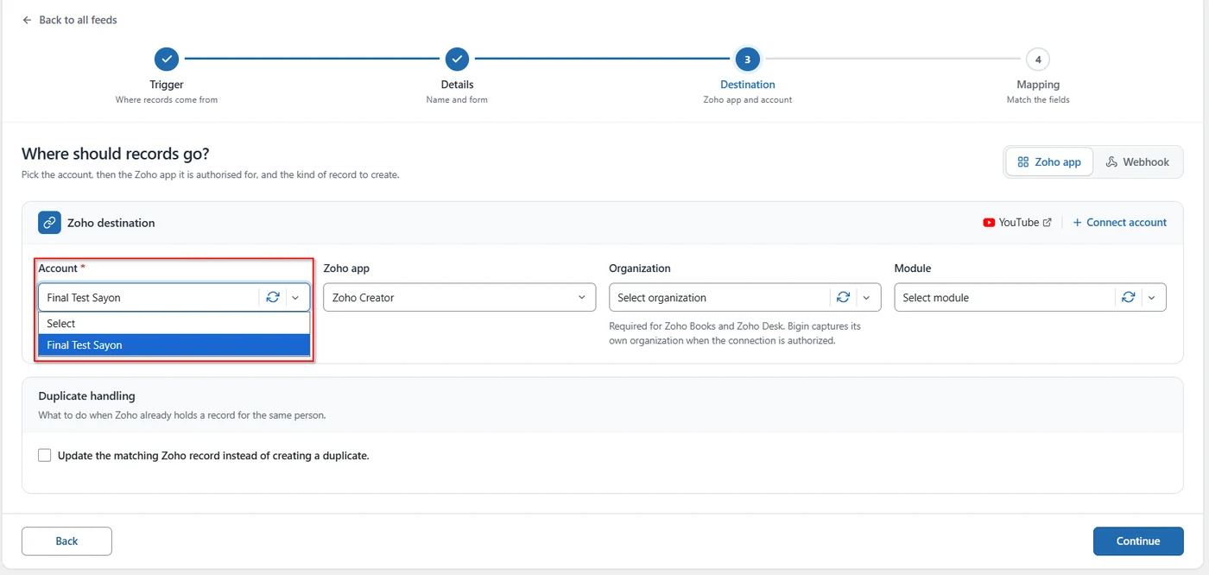Image resolution: width=1209 pixels, height=575 pixels.
Task: Enable update matching Zoho record checkbox
Action: click(x=45, y=455)
